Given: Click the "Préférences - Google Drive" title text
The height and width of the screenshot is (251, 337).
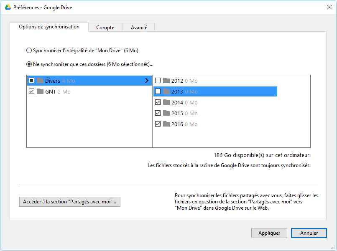Looking at the screenshot, I should 43,8.
